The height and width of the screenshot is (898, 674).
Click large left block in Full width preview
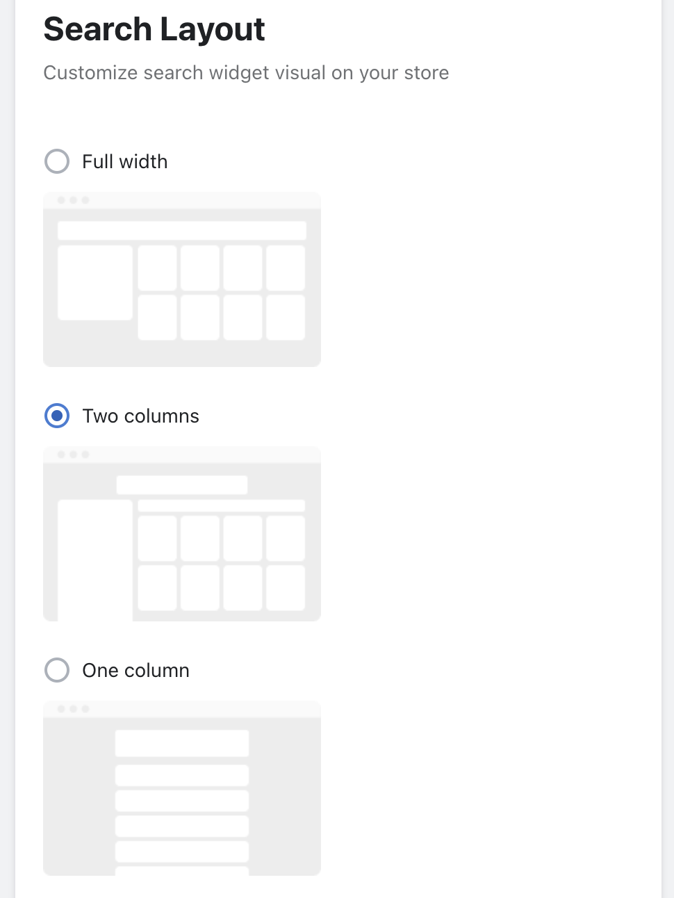click(x=95, y=282)
